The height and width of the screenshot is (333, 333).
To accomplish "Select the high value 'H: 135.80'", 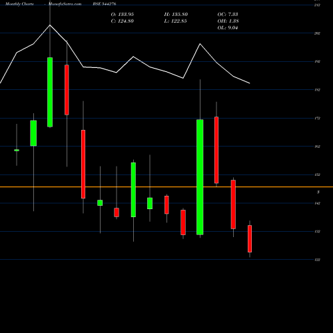I will coord(176,15).
